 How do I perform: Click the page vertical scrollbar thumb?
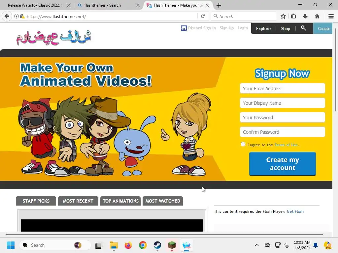click(x=335, y=70)
